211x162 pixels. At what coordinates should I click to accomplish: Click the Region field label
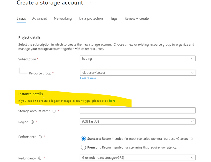[23, 122]
